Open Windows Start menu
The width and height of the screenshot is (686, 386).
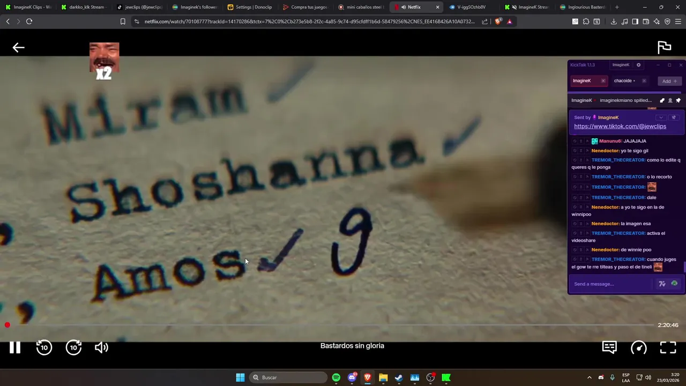click(240, 377)
